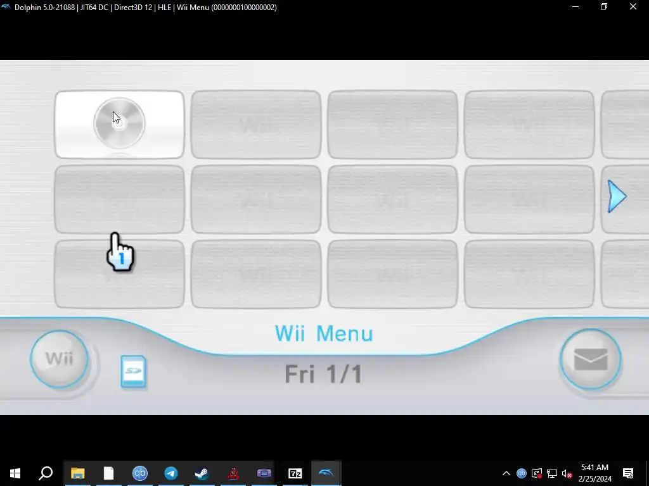
Task: Open the security tray icon with red dot
Action: pos(537,473)
